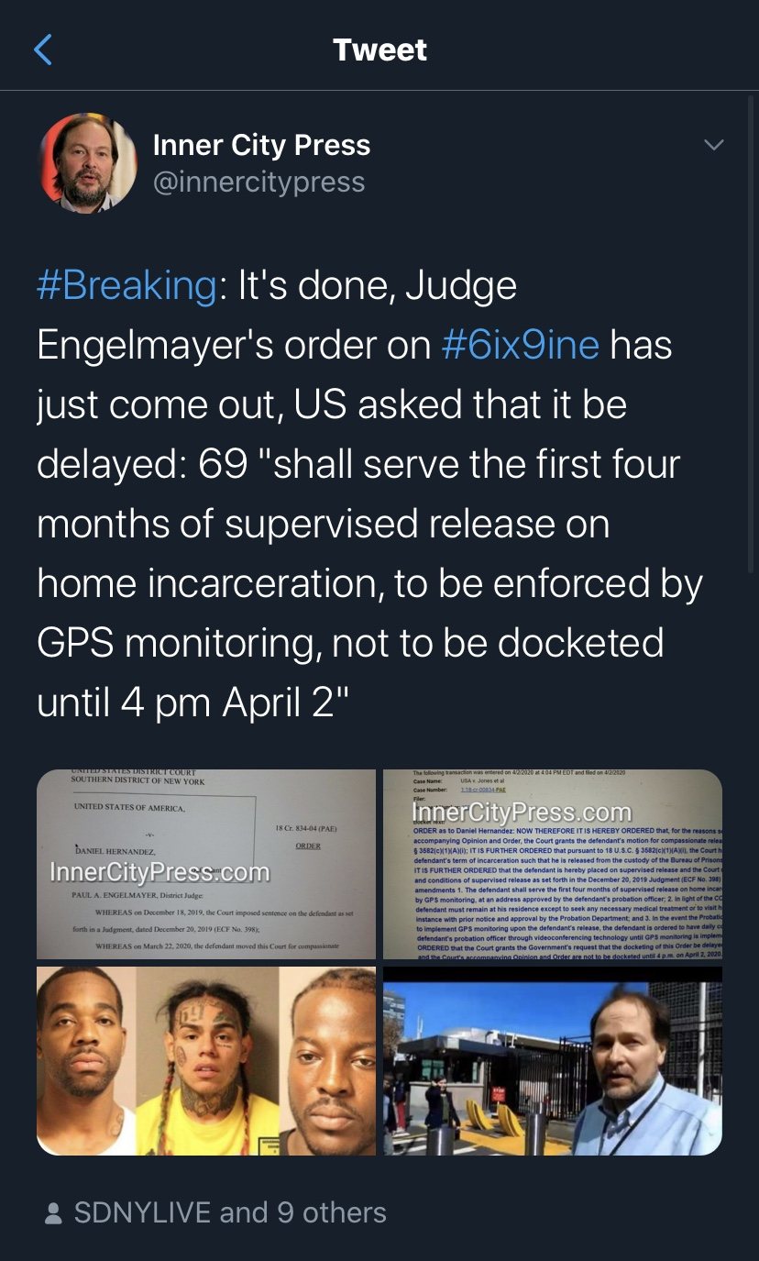Open the @innercitypress handle
The width and height of the screenshot is (759, 1261).
258,182
